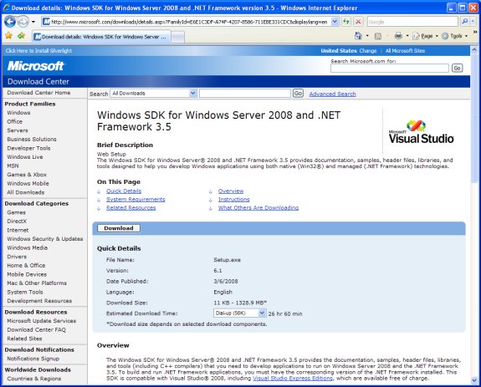Go forward with the browser Forward arrow
481x387 pixels.
tap(23, 22)
